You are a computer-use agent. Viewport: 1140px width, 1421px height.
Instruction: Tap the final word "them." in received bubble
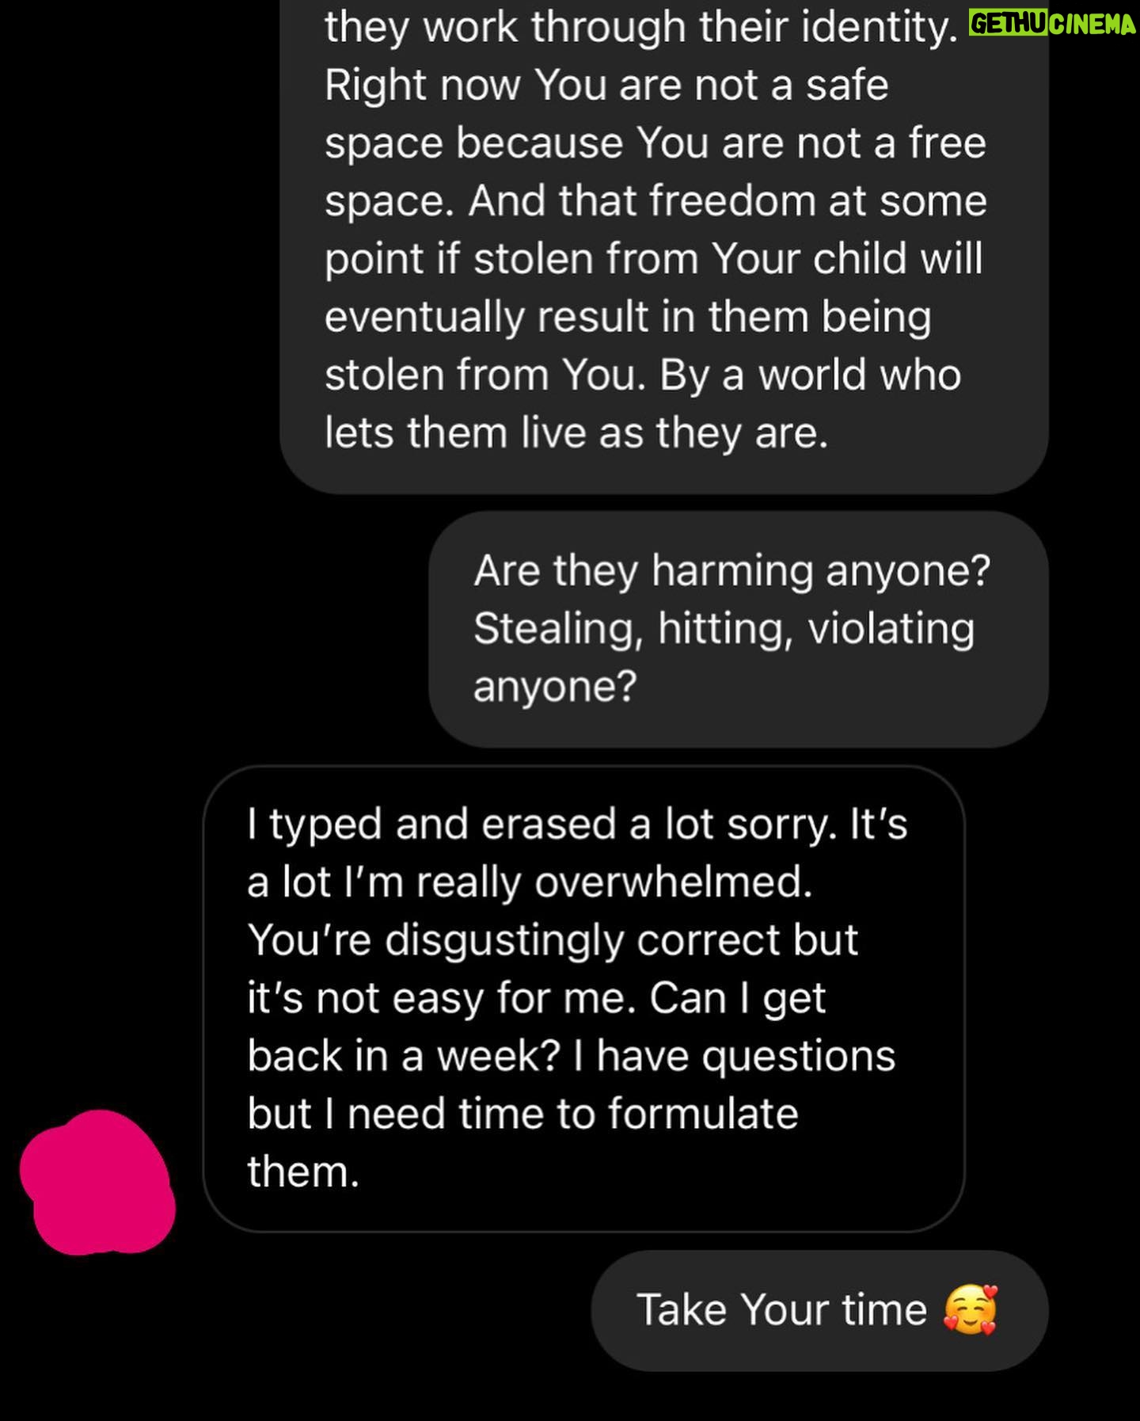303,1171
